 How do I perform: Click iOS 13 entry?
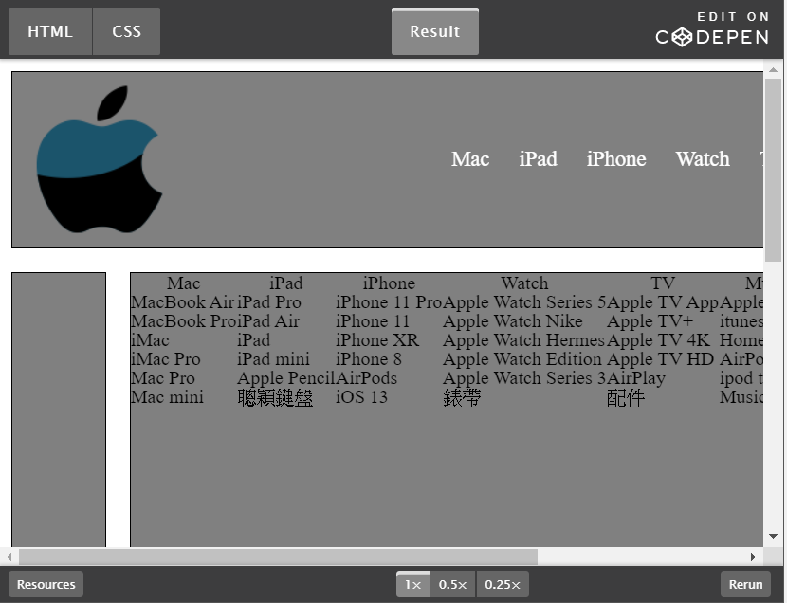(362, 397)
